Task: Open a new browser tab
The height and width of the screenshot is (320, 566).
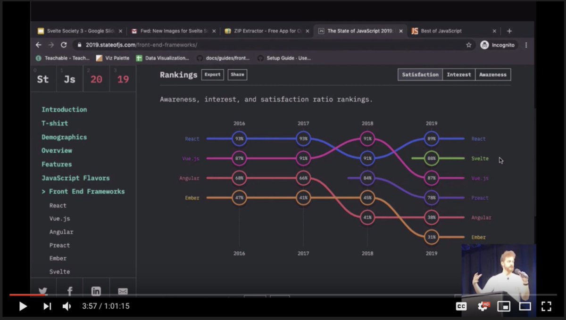Action: tap(509, 31)
